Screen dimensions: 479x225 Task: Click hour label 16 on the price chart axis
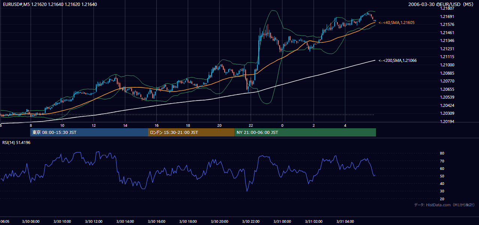156,125
